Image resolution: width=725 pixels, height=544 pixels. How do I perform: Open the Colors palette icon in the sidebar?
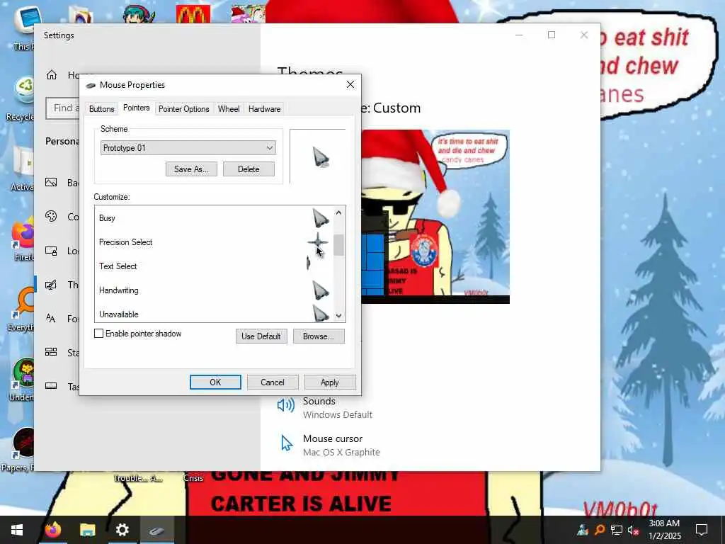51,216
